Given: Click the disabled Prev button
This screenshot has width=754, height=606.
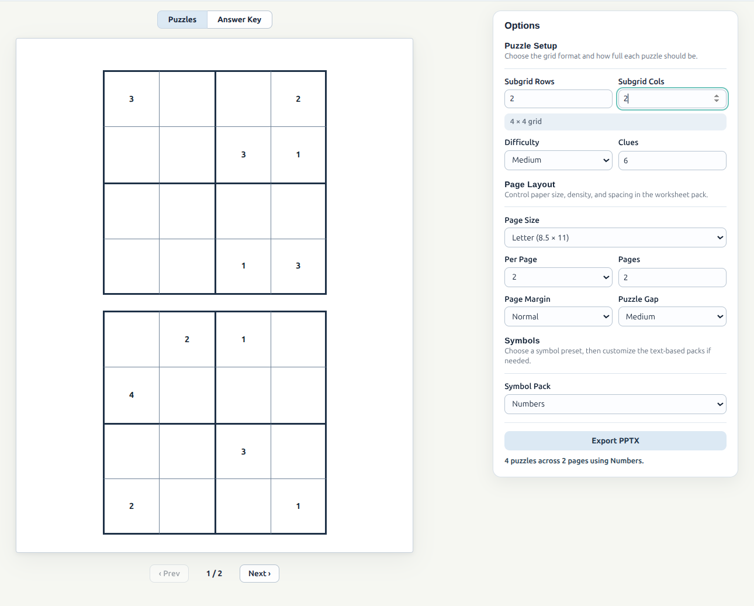Looking at the screenshot, I should tap(169, 573).
